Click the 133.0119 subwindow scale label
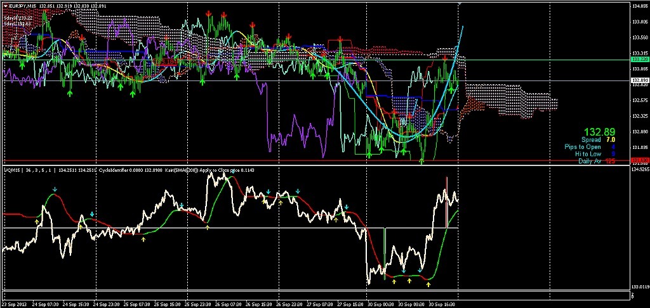The image size is (650, 308). click(x=640, y=287)
